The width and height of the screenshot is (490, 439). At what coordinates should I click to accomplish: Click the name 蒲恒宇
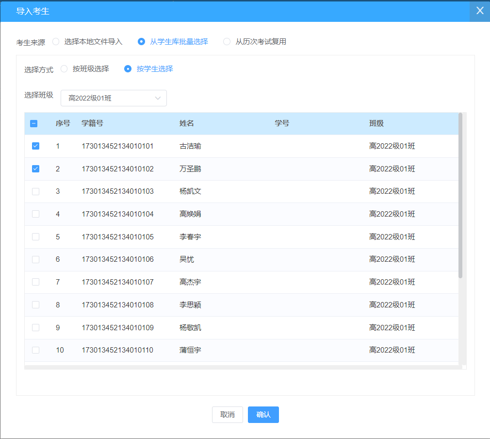click(190, 350)
